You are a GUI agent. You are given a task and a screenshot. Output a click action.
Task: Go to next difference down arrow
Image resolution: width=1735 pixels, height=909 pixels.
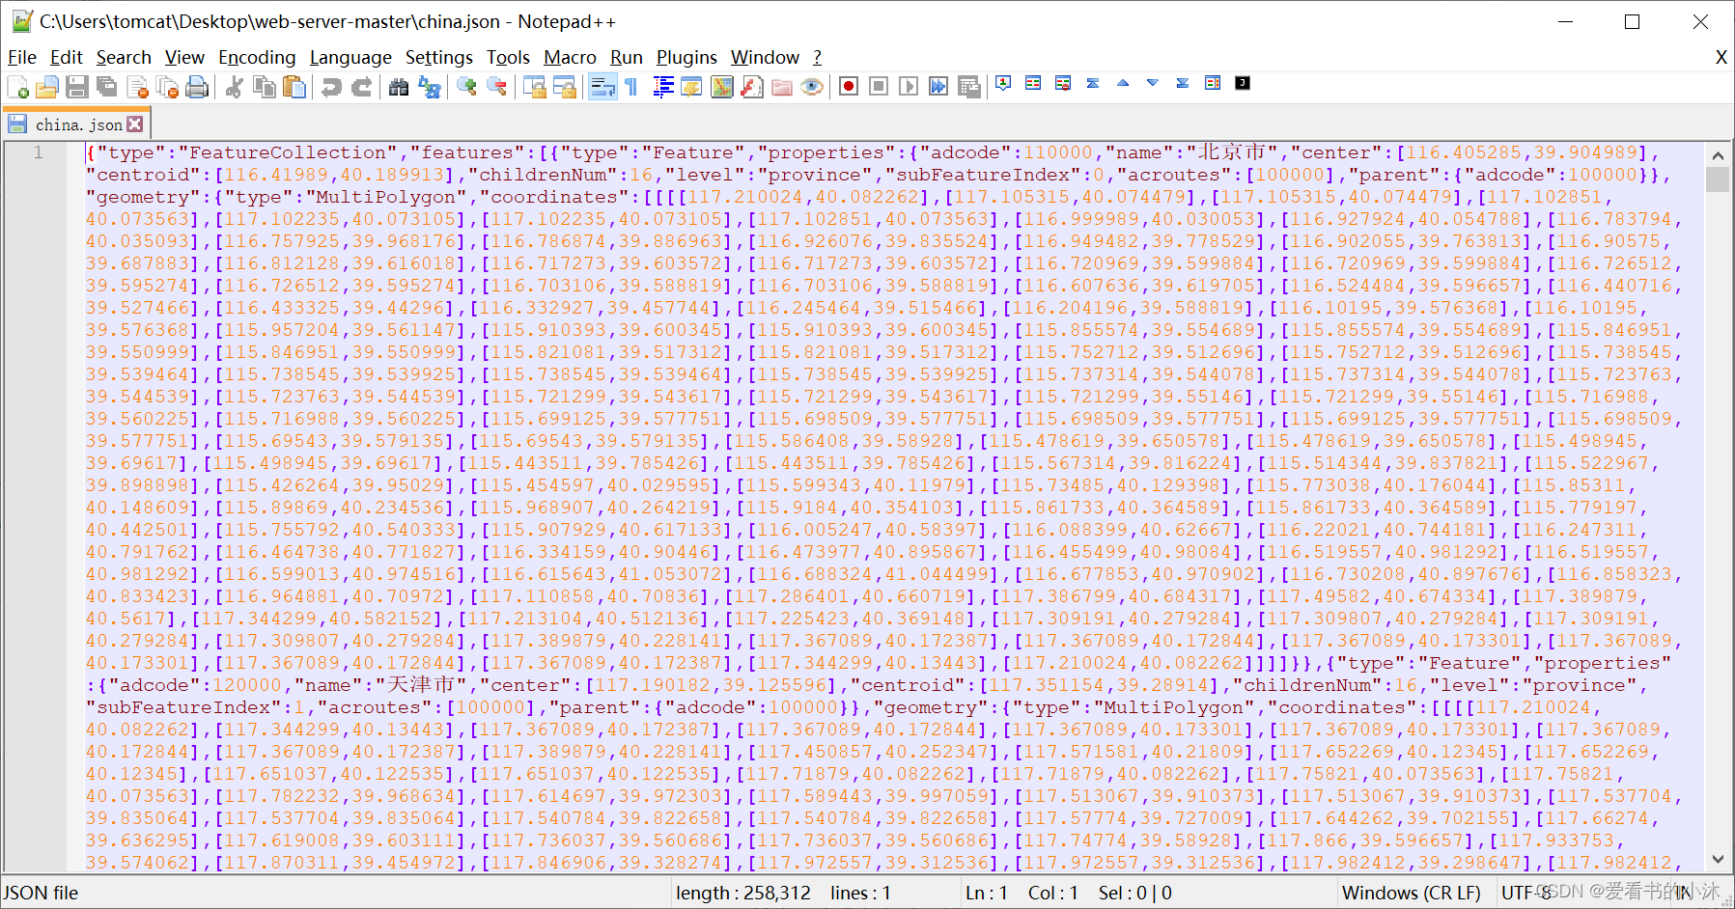[x=1153, y=83]
